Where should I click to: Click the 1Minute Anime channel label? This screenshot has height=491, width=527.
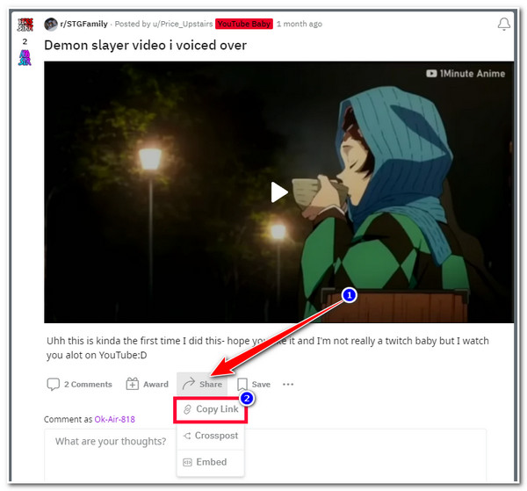point(466,74)
